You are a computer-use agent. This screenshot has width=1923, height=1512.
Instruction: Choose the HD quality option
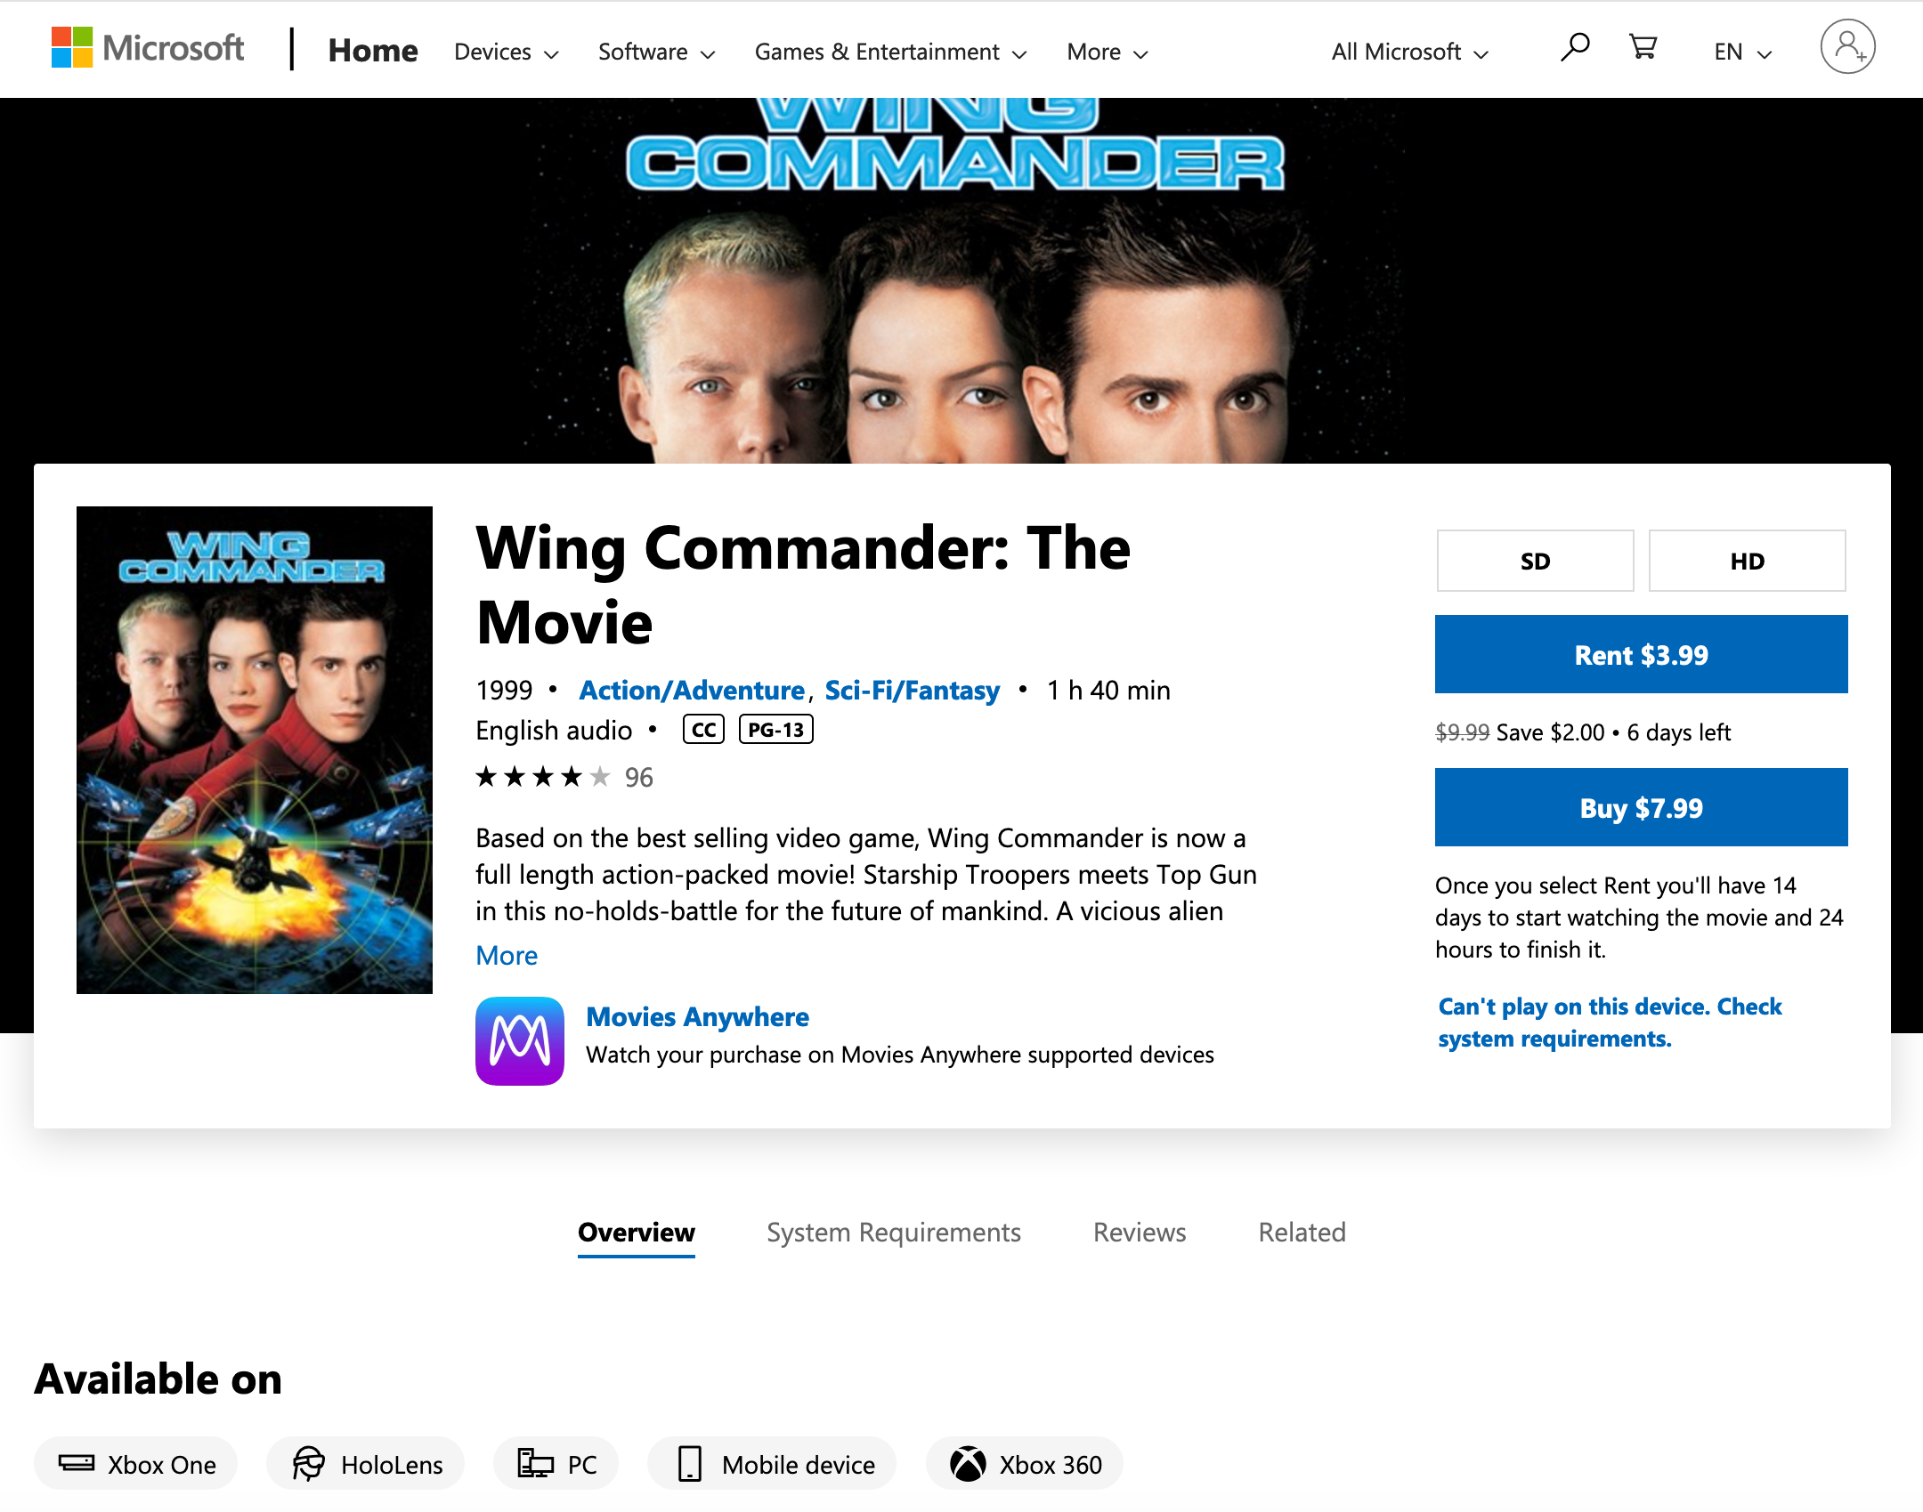point(1747,561)
